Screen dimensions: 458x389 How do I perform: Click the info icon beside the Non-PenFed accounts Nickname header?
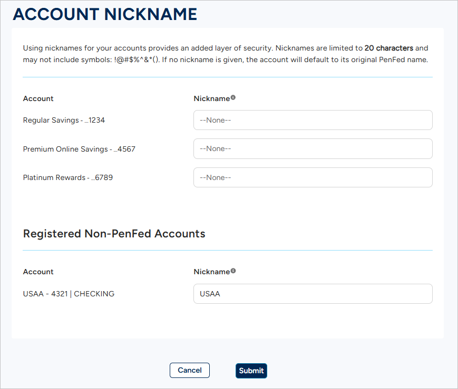click(x=233, y=271)
